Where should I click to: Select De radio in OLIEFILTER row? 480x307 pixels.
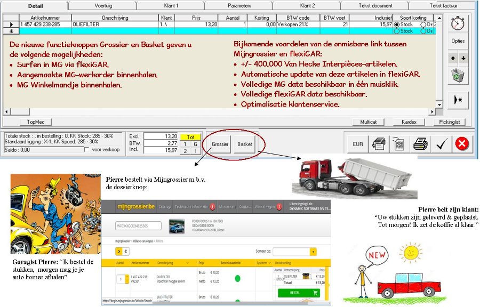click(423, 25)
